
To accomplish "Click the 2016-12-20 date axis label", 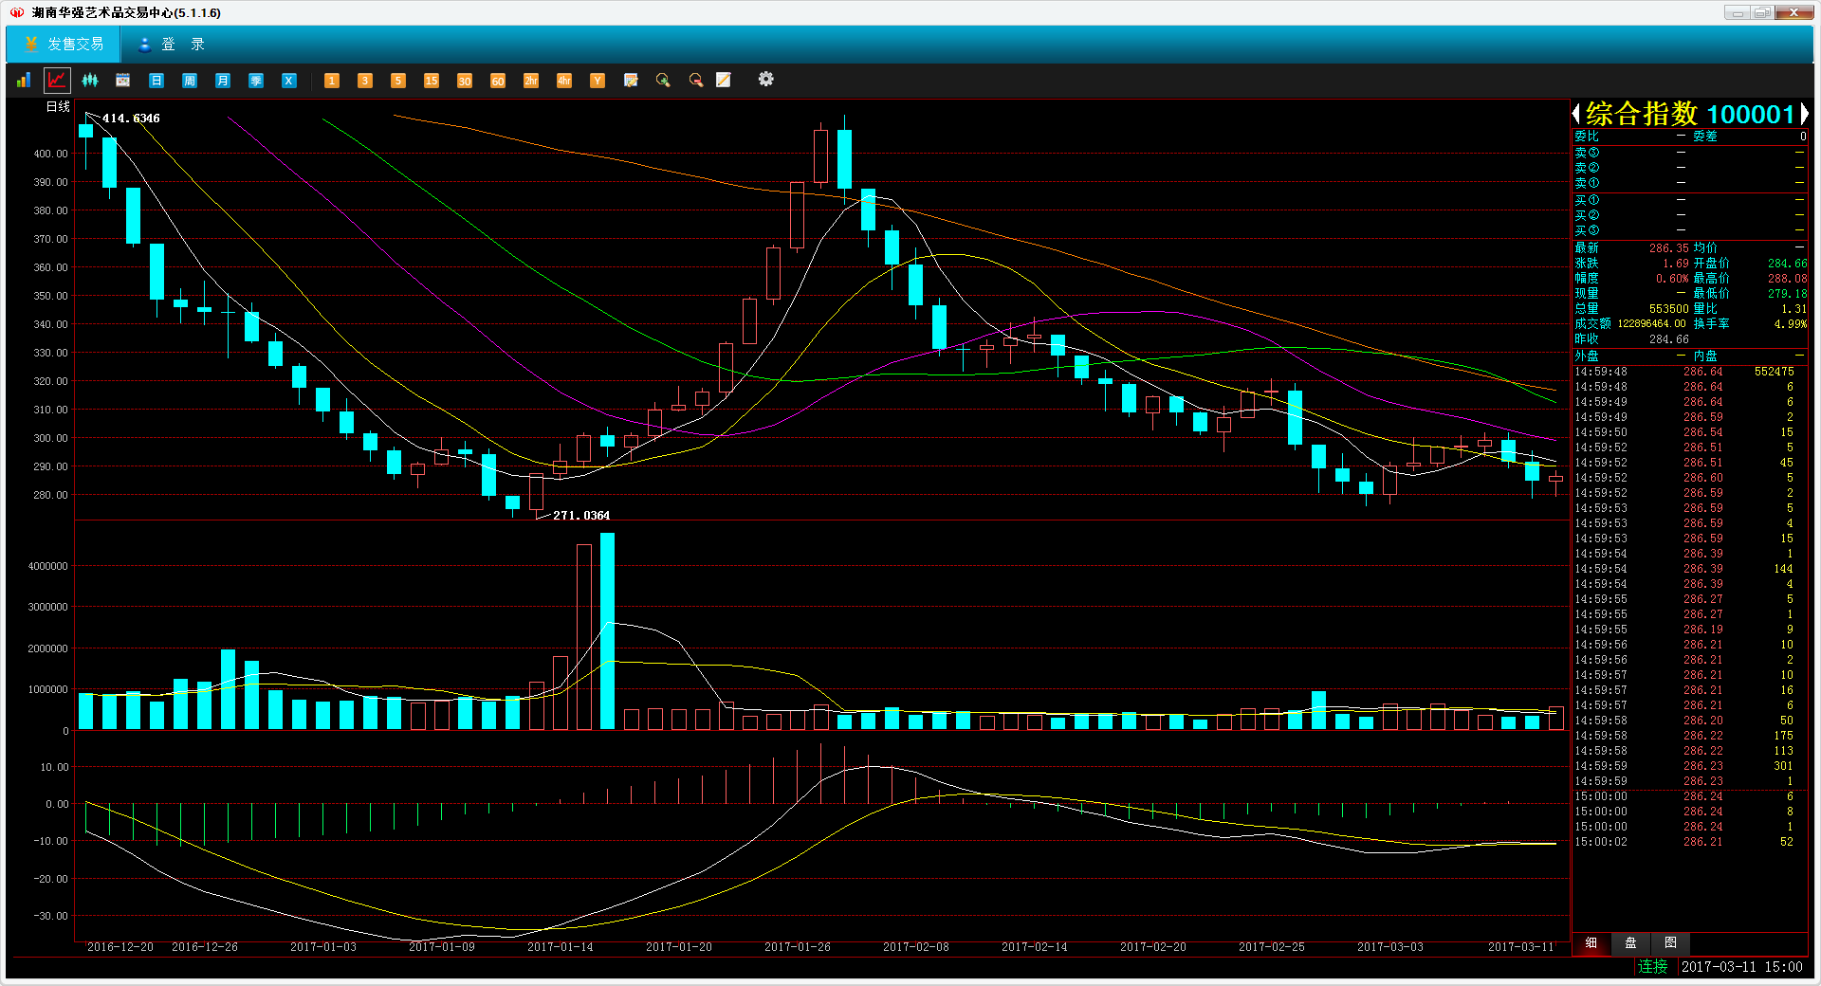I will point(120,947).
